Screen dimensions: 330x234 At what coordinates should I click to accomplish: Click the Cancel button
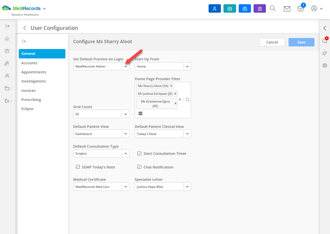coord(272,42)
